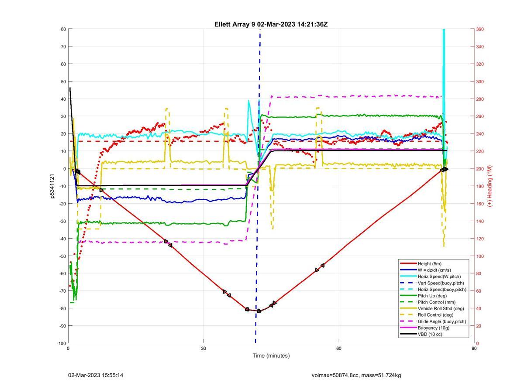Image resolution: width=524 pixels, height=386 pixels.
Task: Select 'Height (5m)' legend label
Action: tap(430, 263)
